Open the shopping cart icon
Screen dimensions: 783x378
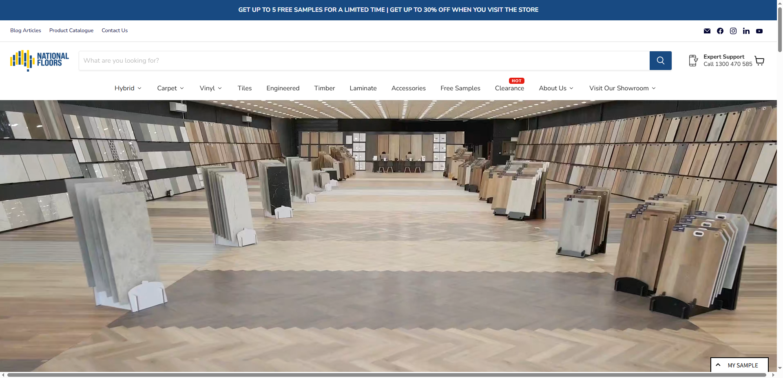(759, 61)
